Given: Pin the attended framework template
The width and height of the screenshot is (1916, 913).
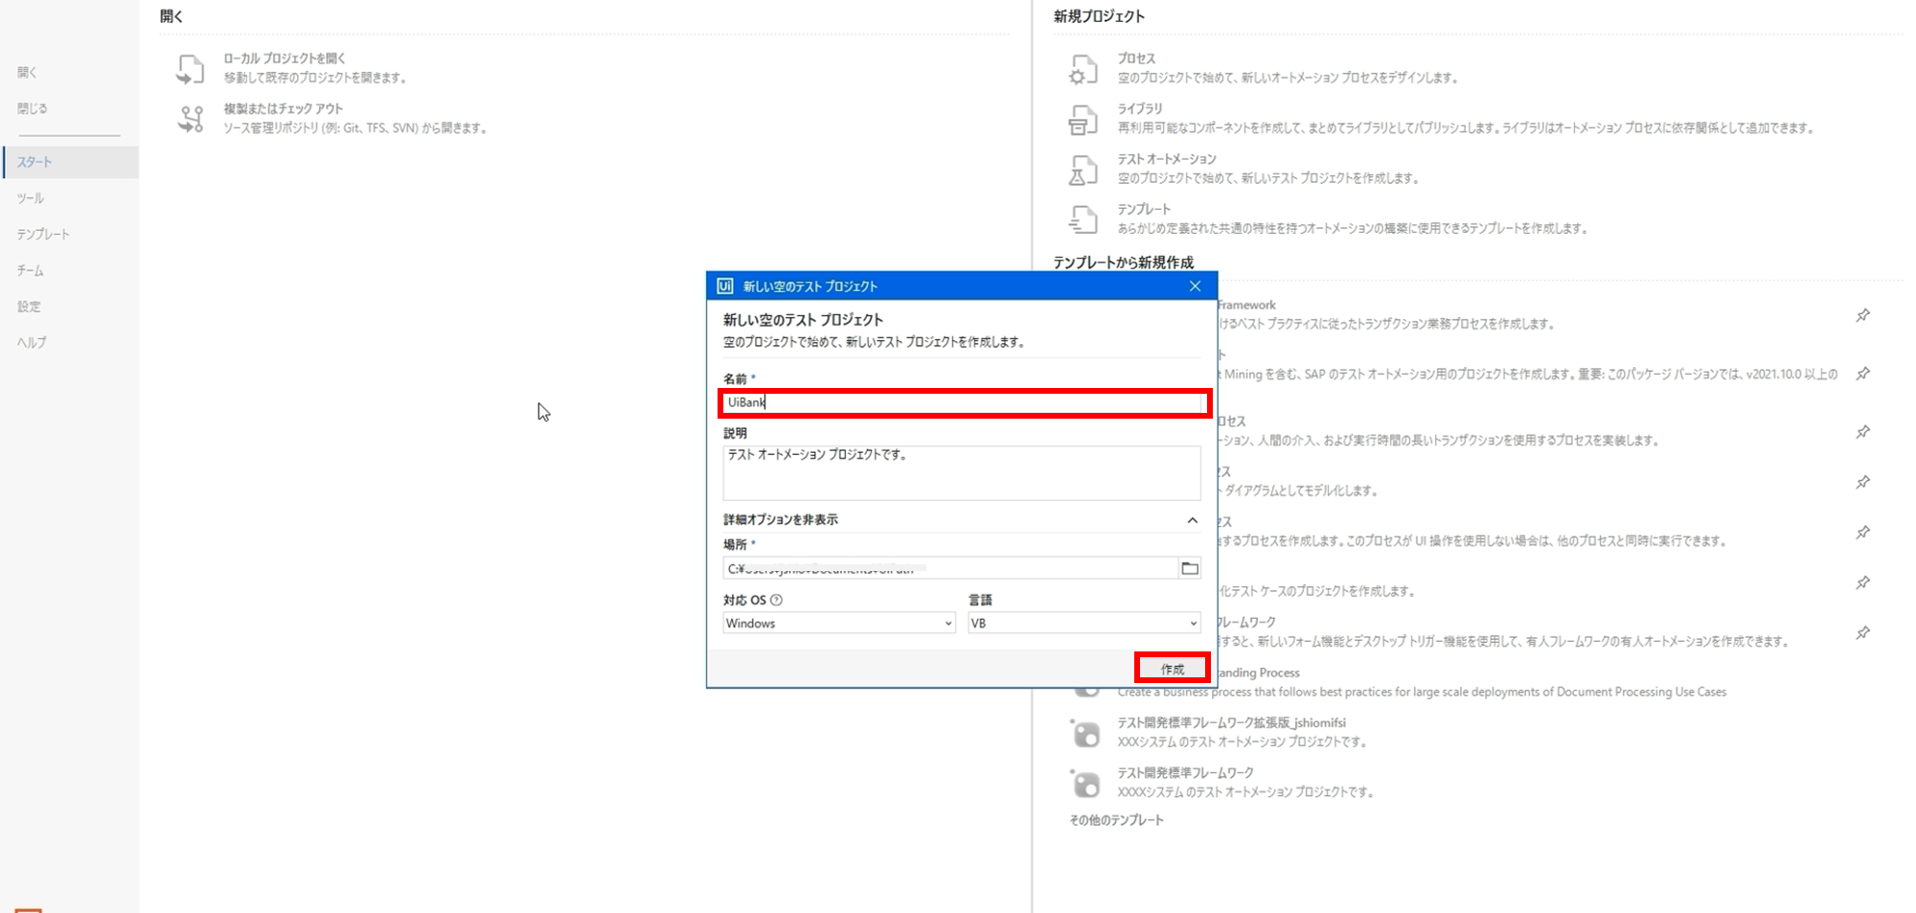Looking at the screenshot, I should [1862, 632].
